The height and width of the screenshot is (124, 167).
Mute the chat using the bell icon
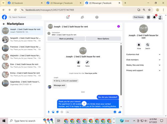(x=139, y=45)
